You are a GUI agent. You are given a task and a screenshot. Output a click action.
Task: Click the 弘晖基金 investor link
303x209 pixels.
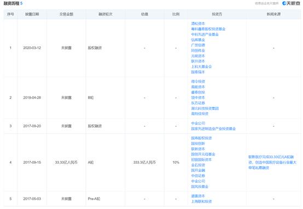click(x=198, y=40)
